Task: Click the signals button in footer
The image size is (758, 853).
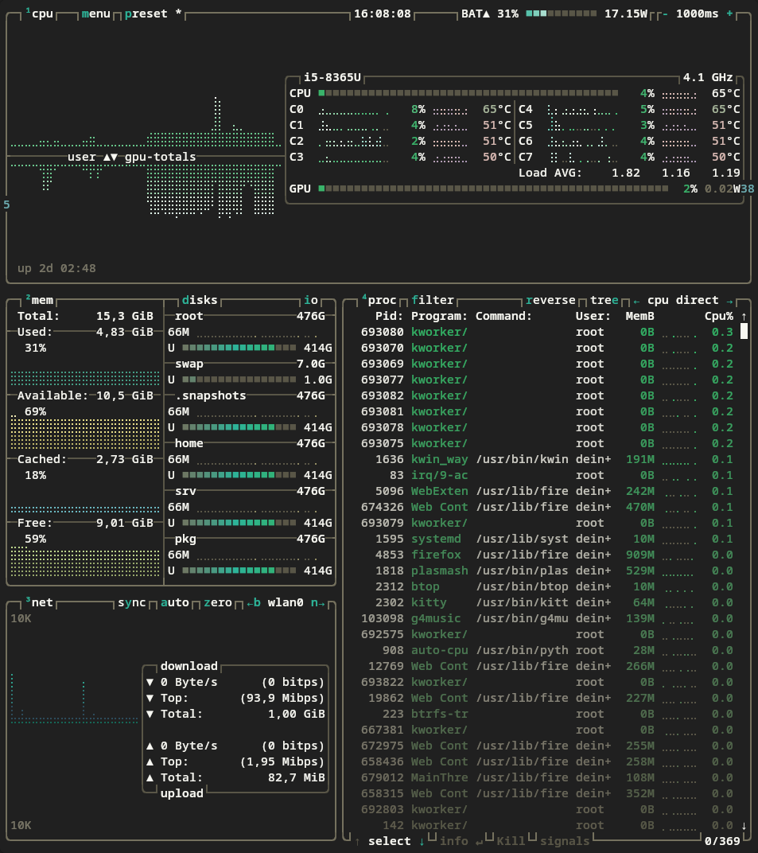Action: (x=565, y=841)
